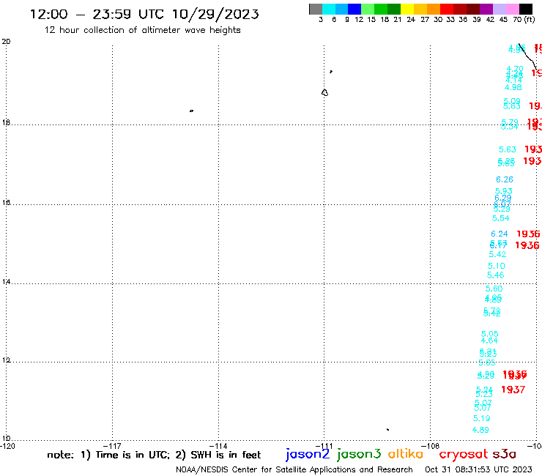The width and height of the screenshot is (542, 476).
Task: Click the -114 longitude axis label
Action: click(218, 446)
